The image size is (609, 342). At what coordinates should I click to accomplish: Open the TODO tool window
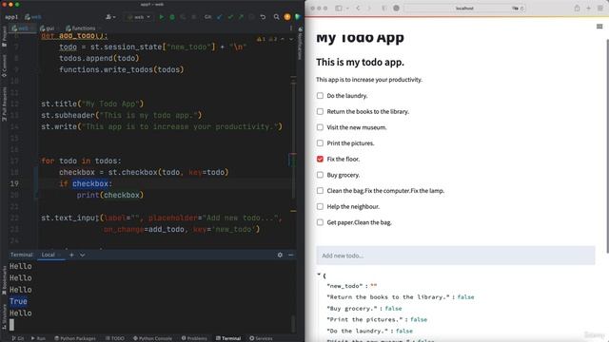click(x=114, y=338)
